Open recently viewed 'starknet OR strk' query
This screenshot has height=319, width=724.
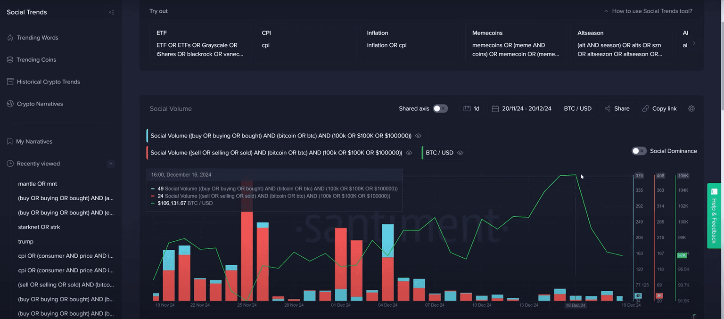[x=39, y=227]
